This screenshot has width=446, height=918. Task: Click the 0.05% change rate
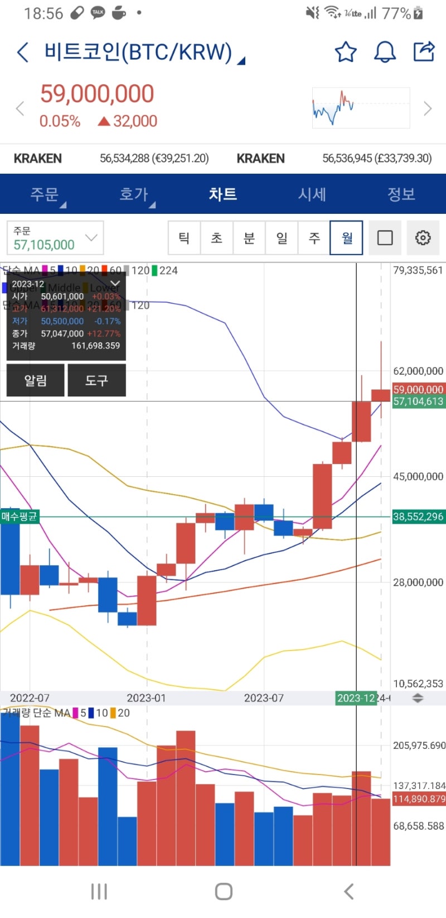coord(60,121)
